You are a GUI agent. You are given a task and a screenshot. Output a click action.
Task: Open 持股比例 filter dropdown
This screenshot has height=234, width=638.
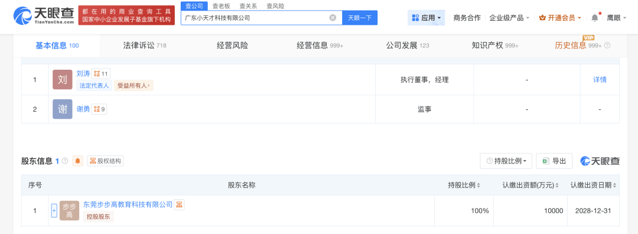click(x=506, y=161)
